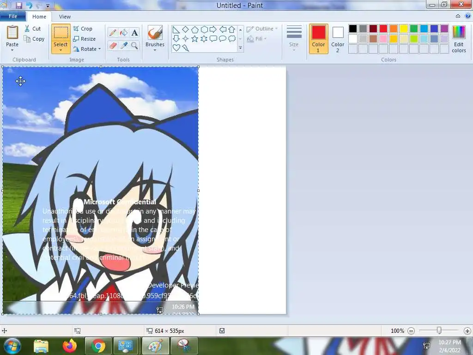Set Color 2 as active color

click(x=338, y=39)
